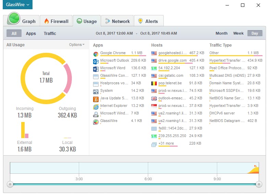Image resolution: width=269 pixels, height=196 pixels.
Task: Click the map icon beside 54.192.2.204
Action: coord(154,69)
